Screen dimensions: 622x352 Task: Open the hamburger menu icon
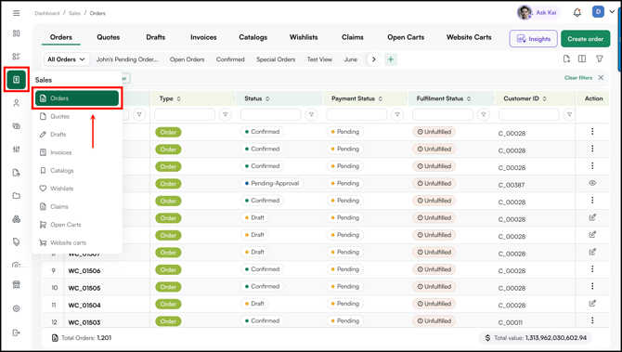tap(17, 13)
